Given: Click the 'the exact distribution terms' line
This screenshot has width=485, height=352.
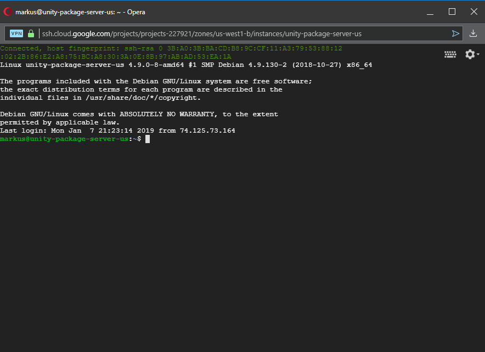Looking at the screenshot, I should point(141,89).
